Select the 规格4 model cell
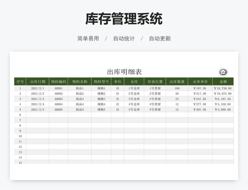Screen dimensions: 248x190 pyautogui.click(x=101, y=104)
